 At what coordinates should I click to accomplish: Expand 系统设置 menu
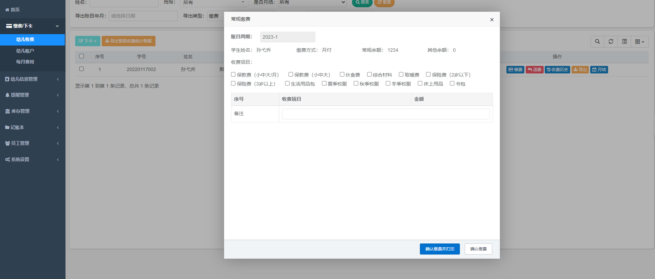(32, 159)
